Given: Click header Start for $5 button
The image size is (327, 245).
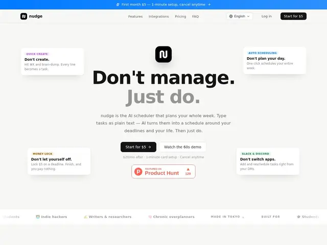Looking at the screenshot, I should (x=293, y=16).
